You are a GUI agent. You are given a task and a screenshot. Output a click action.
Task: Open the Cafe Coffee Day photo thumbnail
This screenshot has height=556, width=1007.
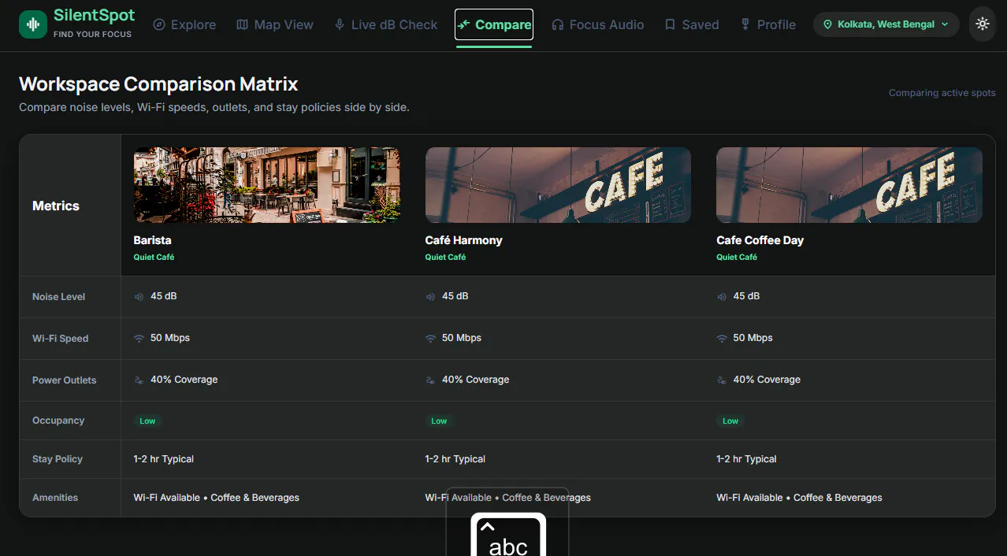point(849,185)
